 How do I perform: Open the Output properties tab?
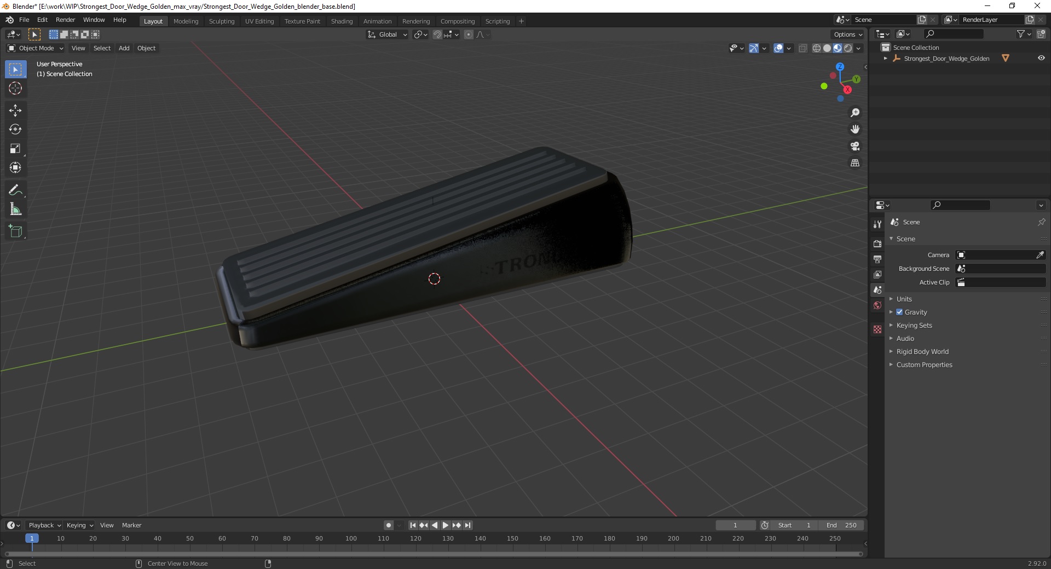[x=877, y=259]
